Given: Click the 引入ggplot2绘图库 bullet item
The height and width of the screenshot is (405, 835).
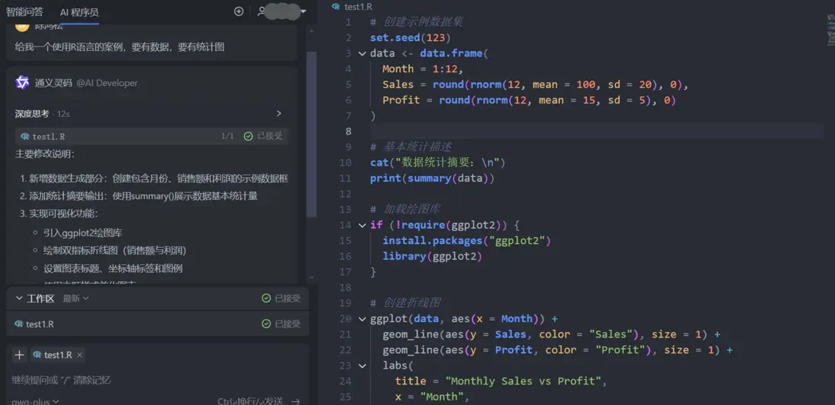Looking at the screenshot, I should [x=84, y=233].
